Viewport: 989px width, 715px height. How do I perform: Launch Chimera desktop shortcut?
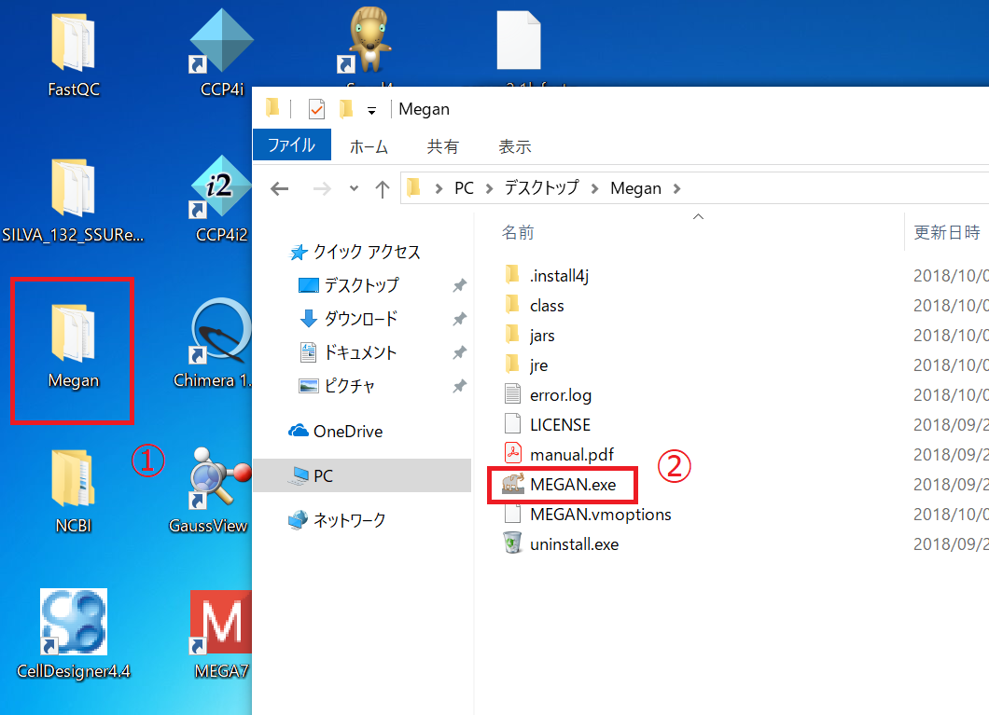pos(213,344)
